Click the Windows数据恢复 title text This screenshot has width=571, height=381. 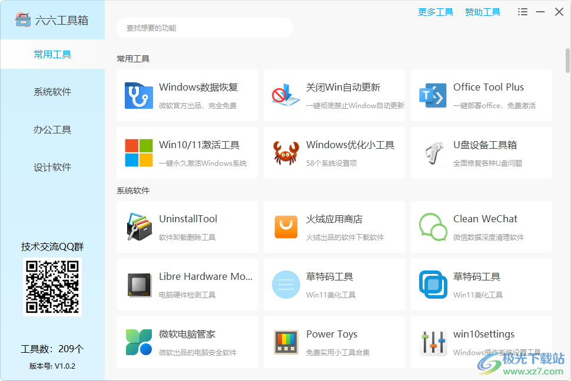(x=198, y=88)
